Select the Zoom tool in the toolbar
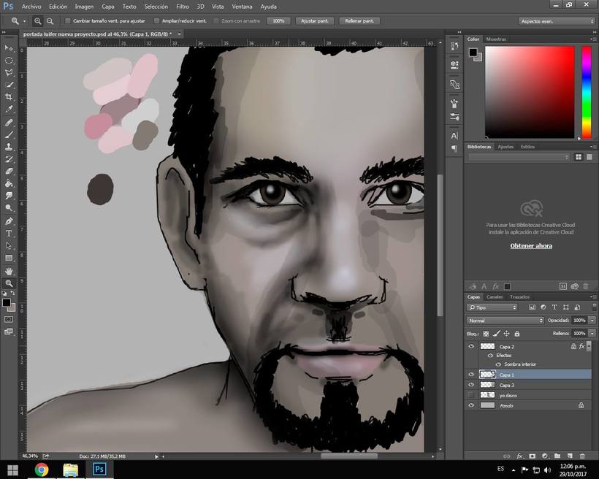Image resolution: width=599 pixels, height=479 pixels. tap(9, 283)
